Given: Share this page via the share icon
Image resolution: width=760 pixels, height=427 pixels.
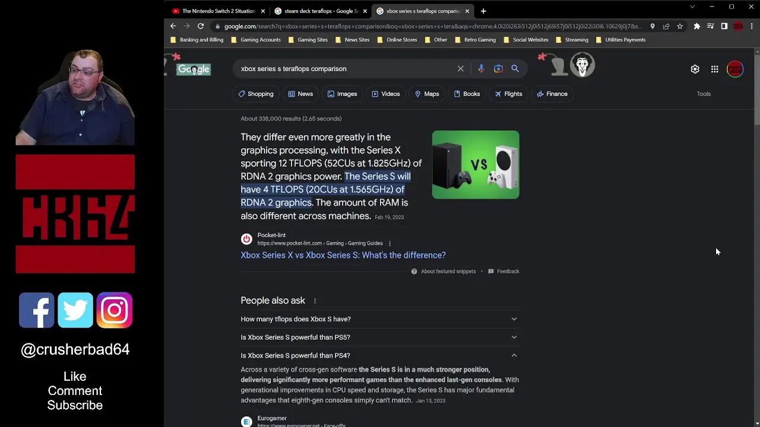Looking at the screenshot, I should tap(666, 26).
